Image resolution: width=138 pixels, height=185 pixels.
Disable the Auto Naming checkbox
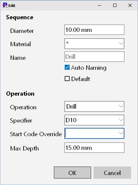point(67,67)
